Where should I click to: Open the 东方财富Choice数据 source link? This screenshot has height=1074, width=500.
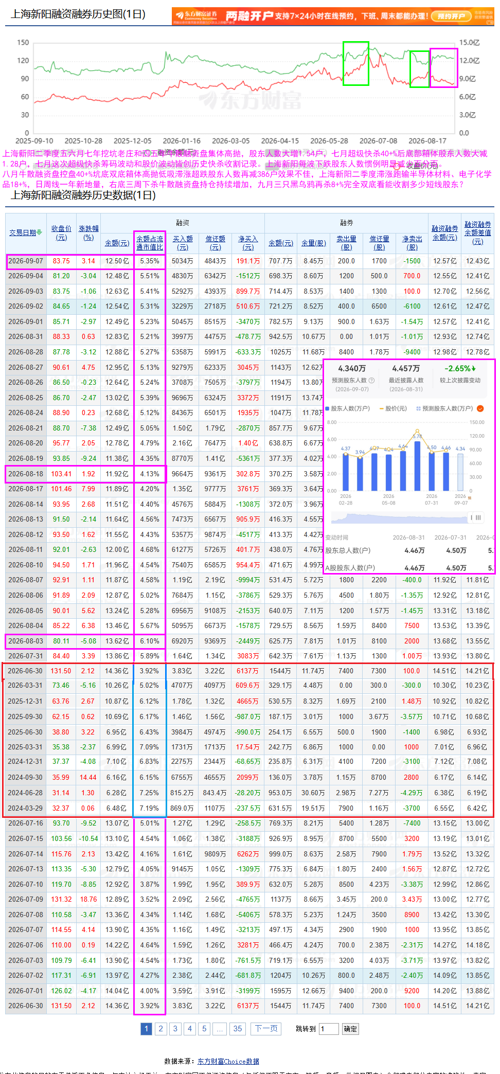[228, 1061]
